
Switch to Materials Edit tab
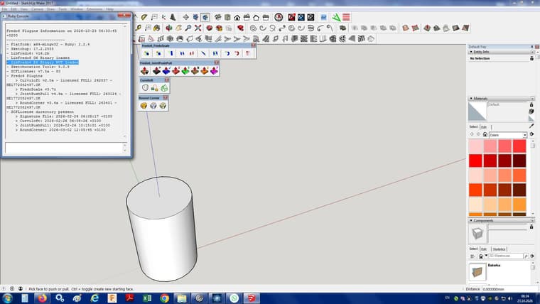click(484, 127)
